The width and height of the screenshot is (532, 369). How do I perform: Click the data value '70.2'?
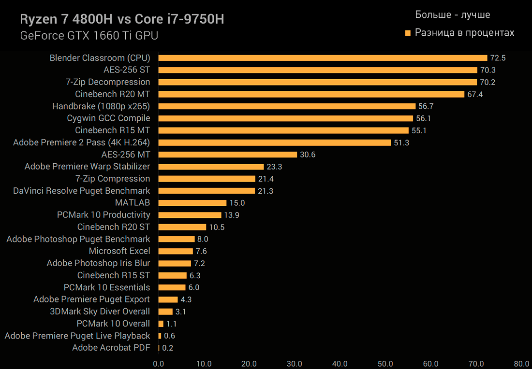tap(488, 82)
